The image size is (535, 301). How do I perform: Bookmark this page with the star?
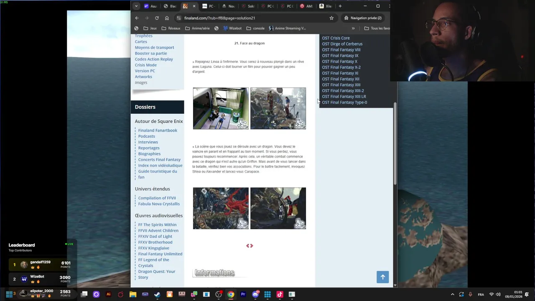point(331,18)
